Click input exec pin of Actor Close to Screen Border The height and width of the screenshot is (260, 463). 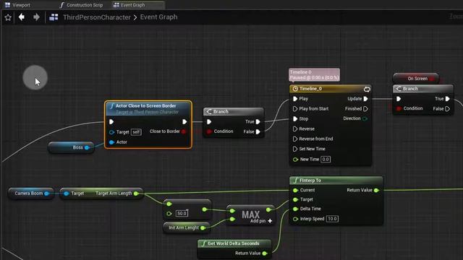pos(111,121)
